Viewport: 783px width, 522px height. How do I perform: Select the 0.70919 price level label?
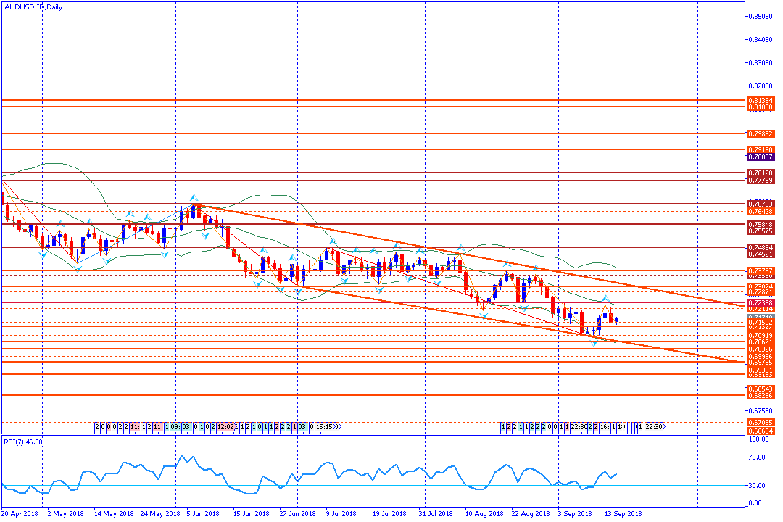[x=760, y=336]
